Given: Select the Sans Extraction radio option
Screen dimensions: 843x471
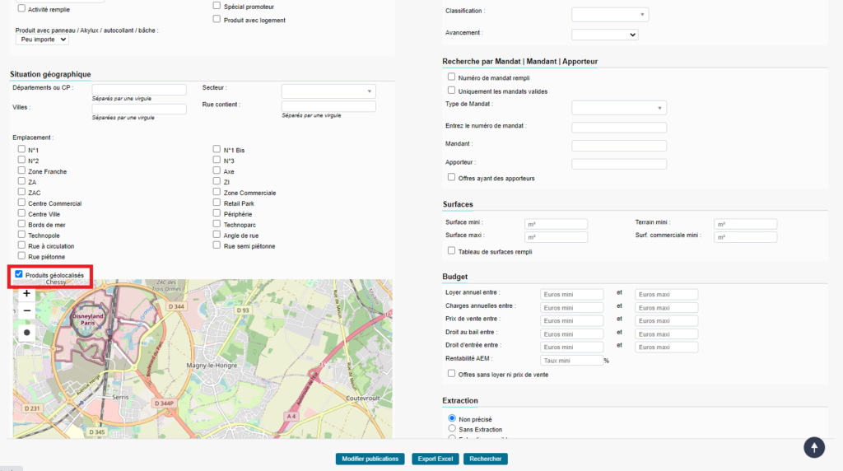Looking at the screenshot, I should coord(451,429).
